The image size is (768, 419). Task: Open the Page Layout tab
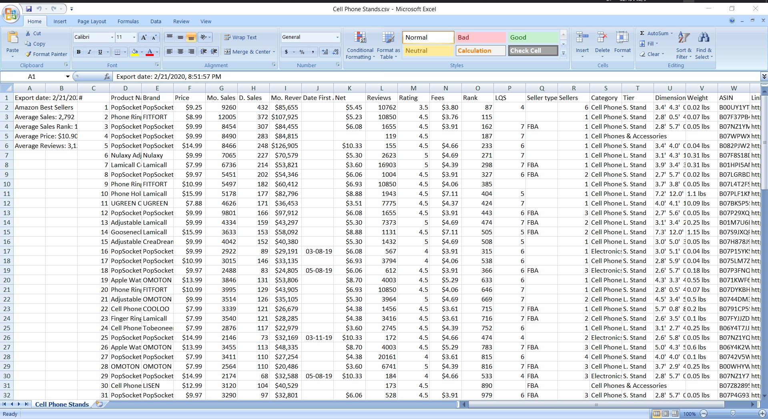[92, 22]
